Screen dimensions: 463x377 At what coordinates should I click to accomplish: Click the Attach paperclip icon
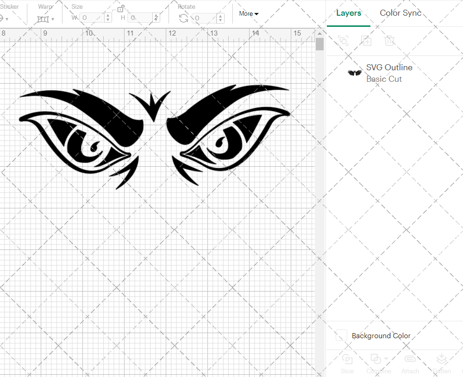tap(410, 359)
